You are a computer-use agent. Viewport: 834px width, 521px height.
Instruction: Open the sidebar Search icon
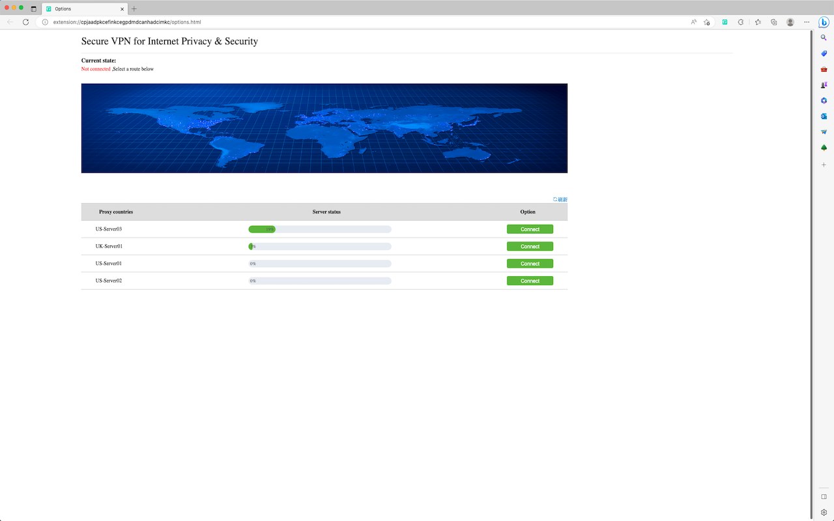pyautogui.click(x=824, y=38)
